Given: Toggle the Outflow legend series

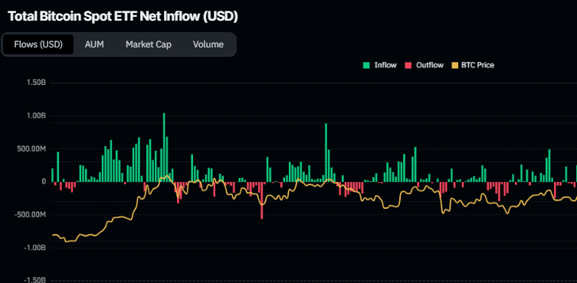Looking at the screenshot, I should click(x=425, y=66).
